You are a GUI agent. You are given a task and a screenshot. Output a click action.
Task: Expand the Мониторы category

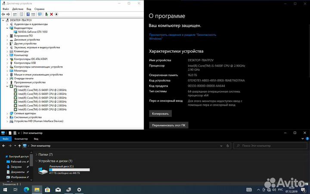tap(7, 71)
